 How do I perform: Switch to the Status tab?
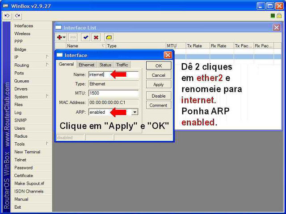tap(105, 65)
